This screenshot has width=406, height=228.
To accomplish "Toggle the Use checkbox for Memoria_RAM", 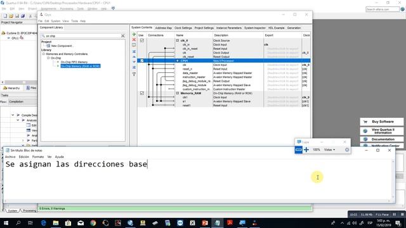I will tap(142, 93).
